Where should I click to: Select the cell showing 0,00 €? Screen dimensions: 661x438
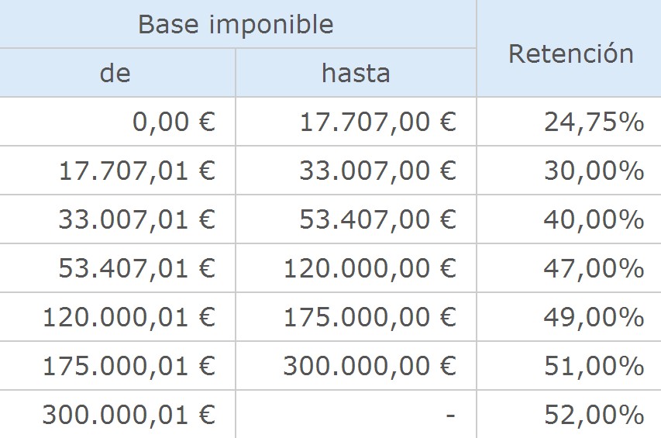pyautogui.click(x=174, y=122)
